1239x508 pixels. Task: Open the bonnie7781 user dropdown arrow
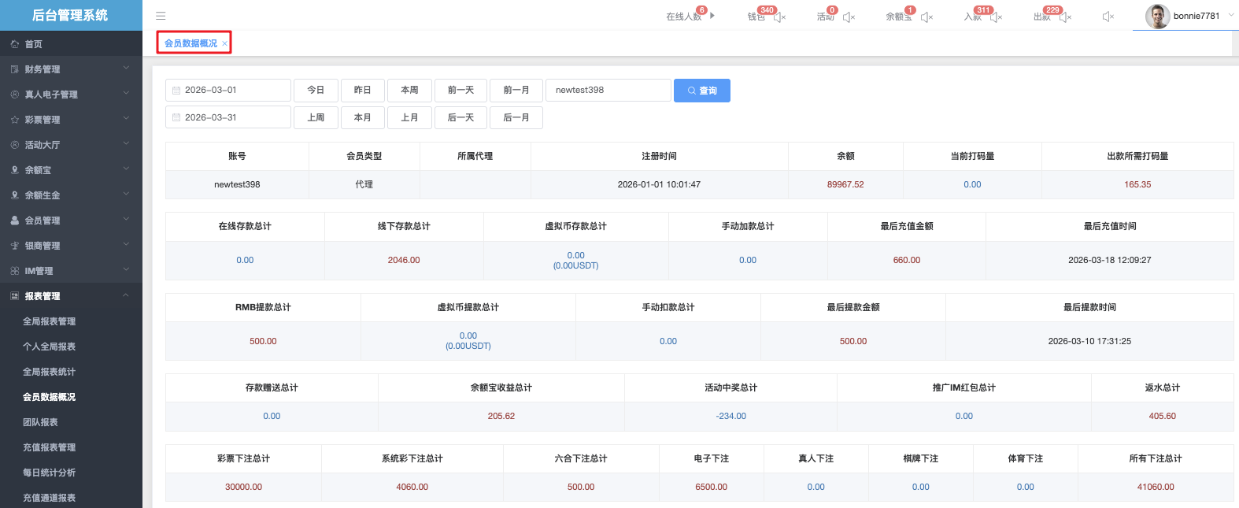click(1231, 15)
